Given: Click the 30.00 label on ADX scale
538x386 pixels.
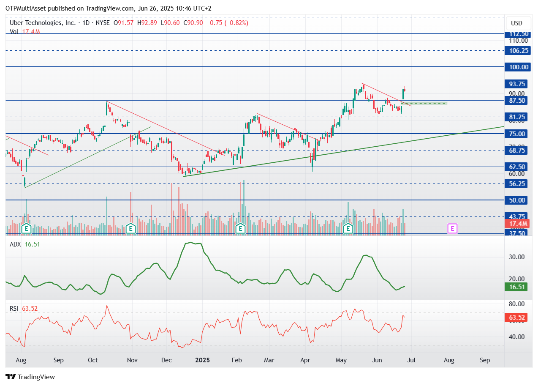Looking at the screenshot, I should click(517, 257).
